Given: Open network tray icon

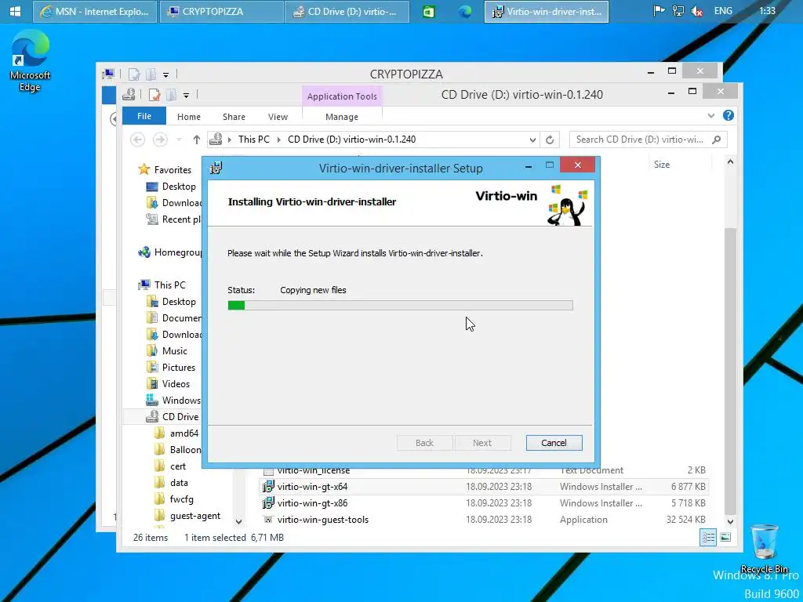Looking at the screenshot, I should point(678,11).
